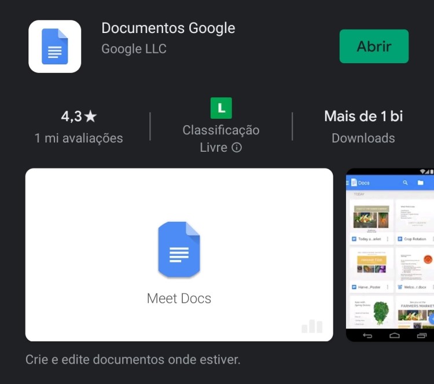Tap the recents icon in screenshot navbar

pos(421,336)
